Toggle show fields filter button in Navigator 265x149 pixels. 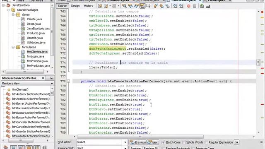(14, 147)
